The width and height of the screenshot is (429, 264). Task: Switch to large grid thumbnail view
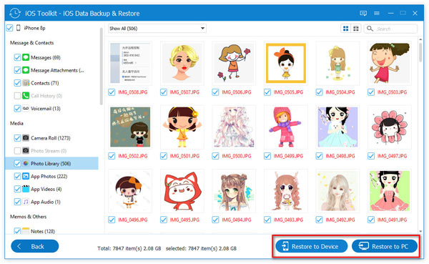(346, 29)
